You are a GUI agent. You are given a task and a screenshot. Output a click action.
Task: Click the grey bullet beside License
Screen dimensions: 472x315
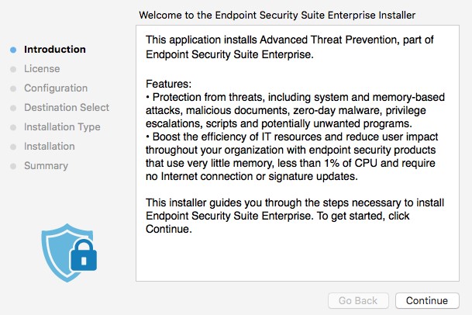[x=13, y=69]
